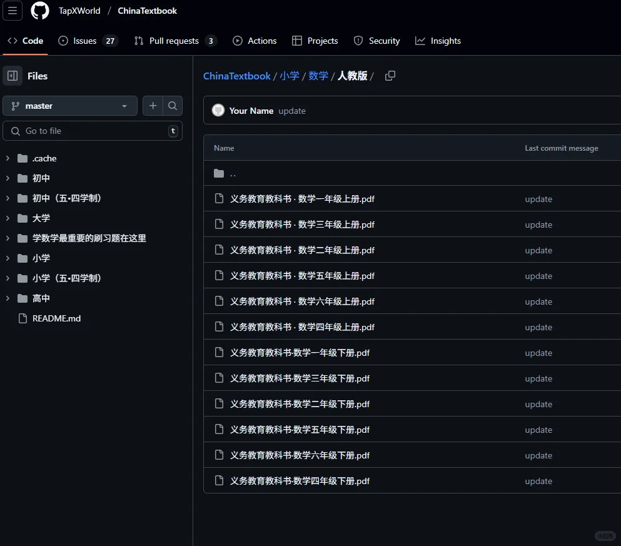Click the GitHub logo icon

40,11
